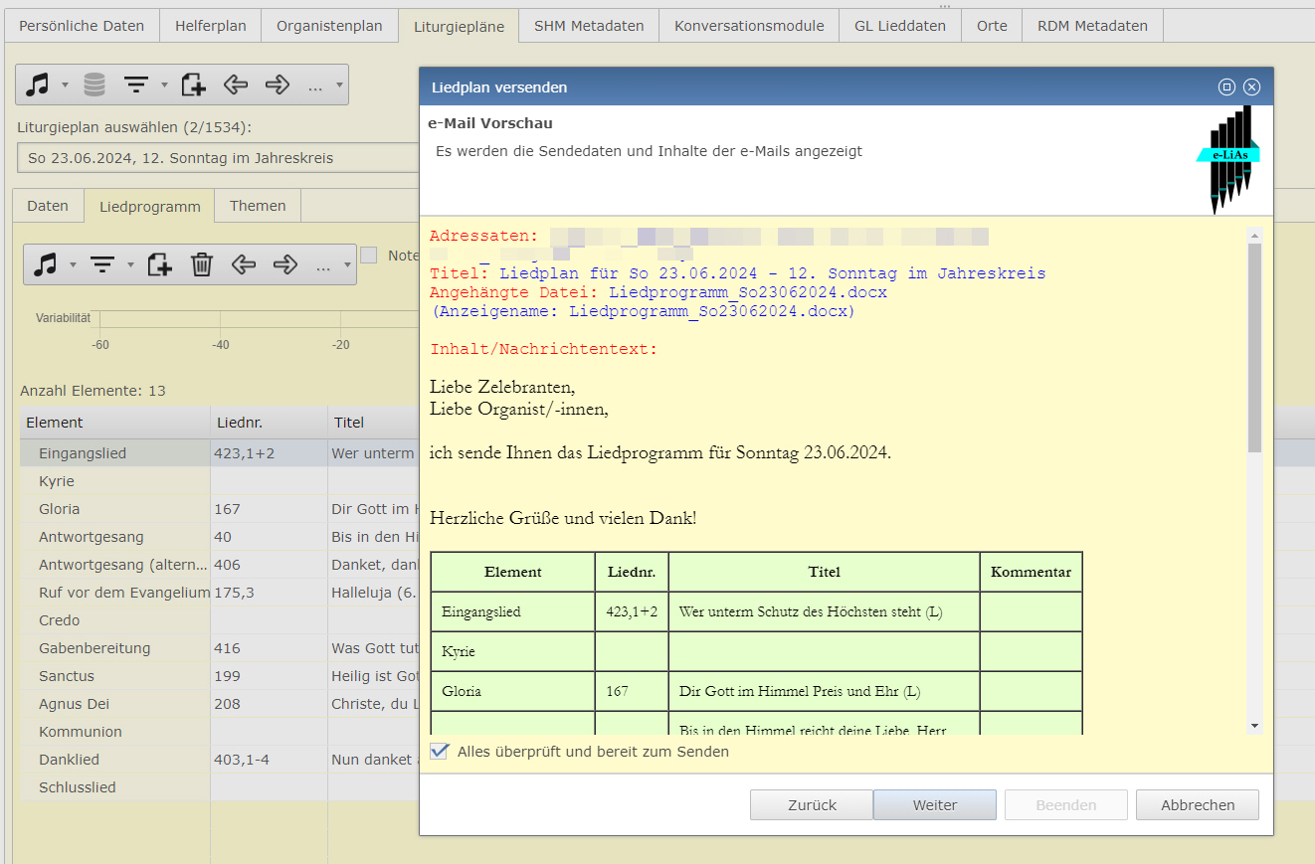Click the Element column header in the background table
This screenshot has width=1315, height=864.
[x=114, y=423]
